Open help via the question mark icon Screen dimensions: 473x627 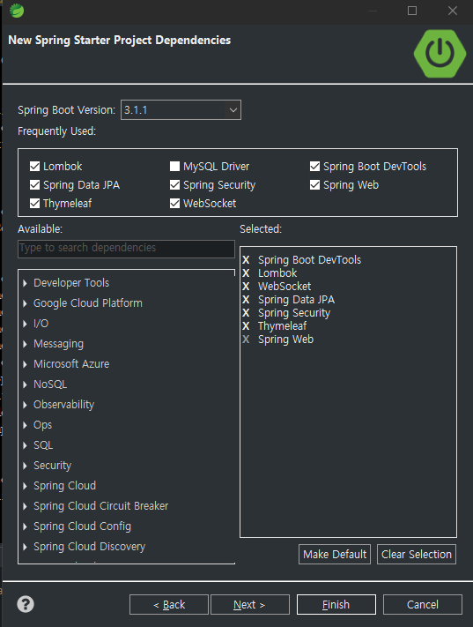[x=26, y=604]
